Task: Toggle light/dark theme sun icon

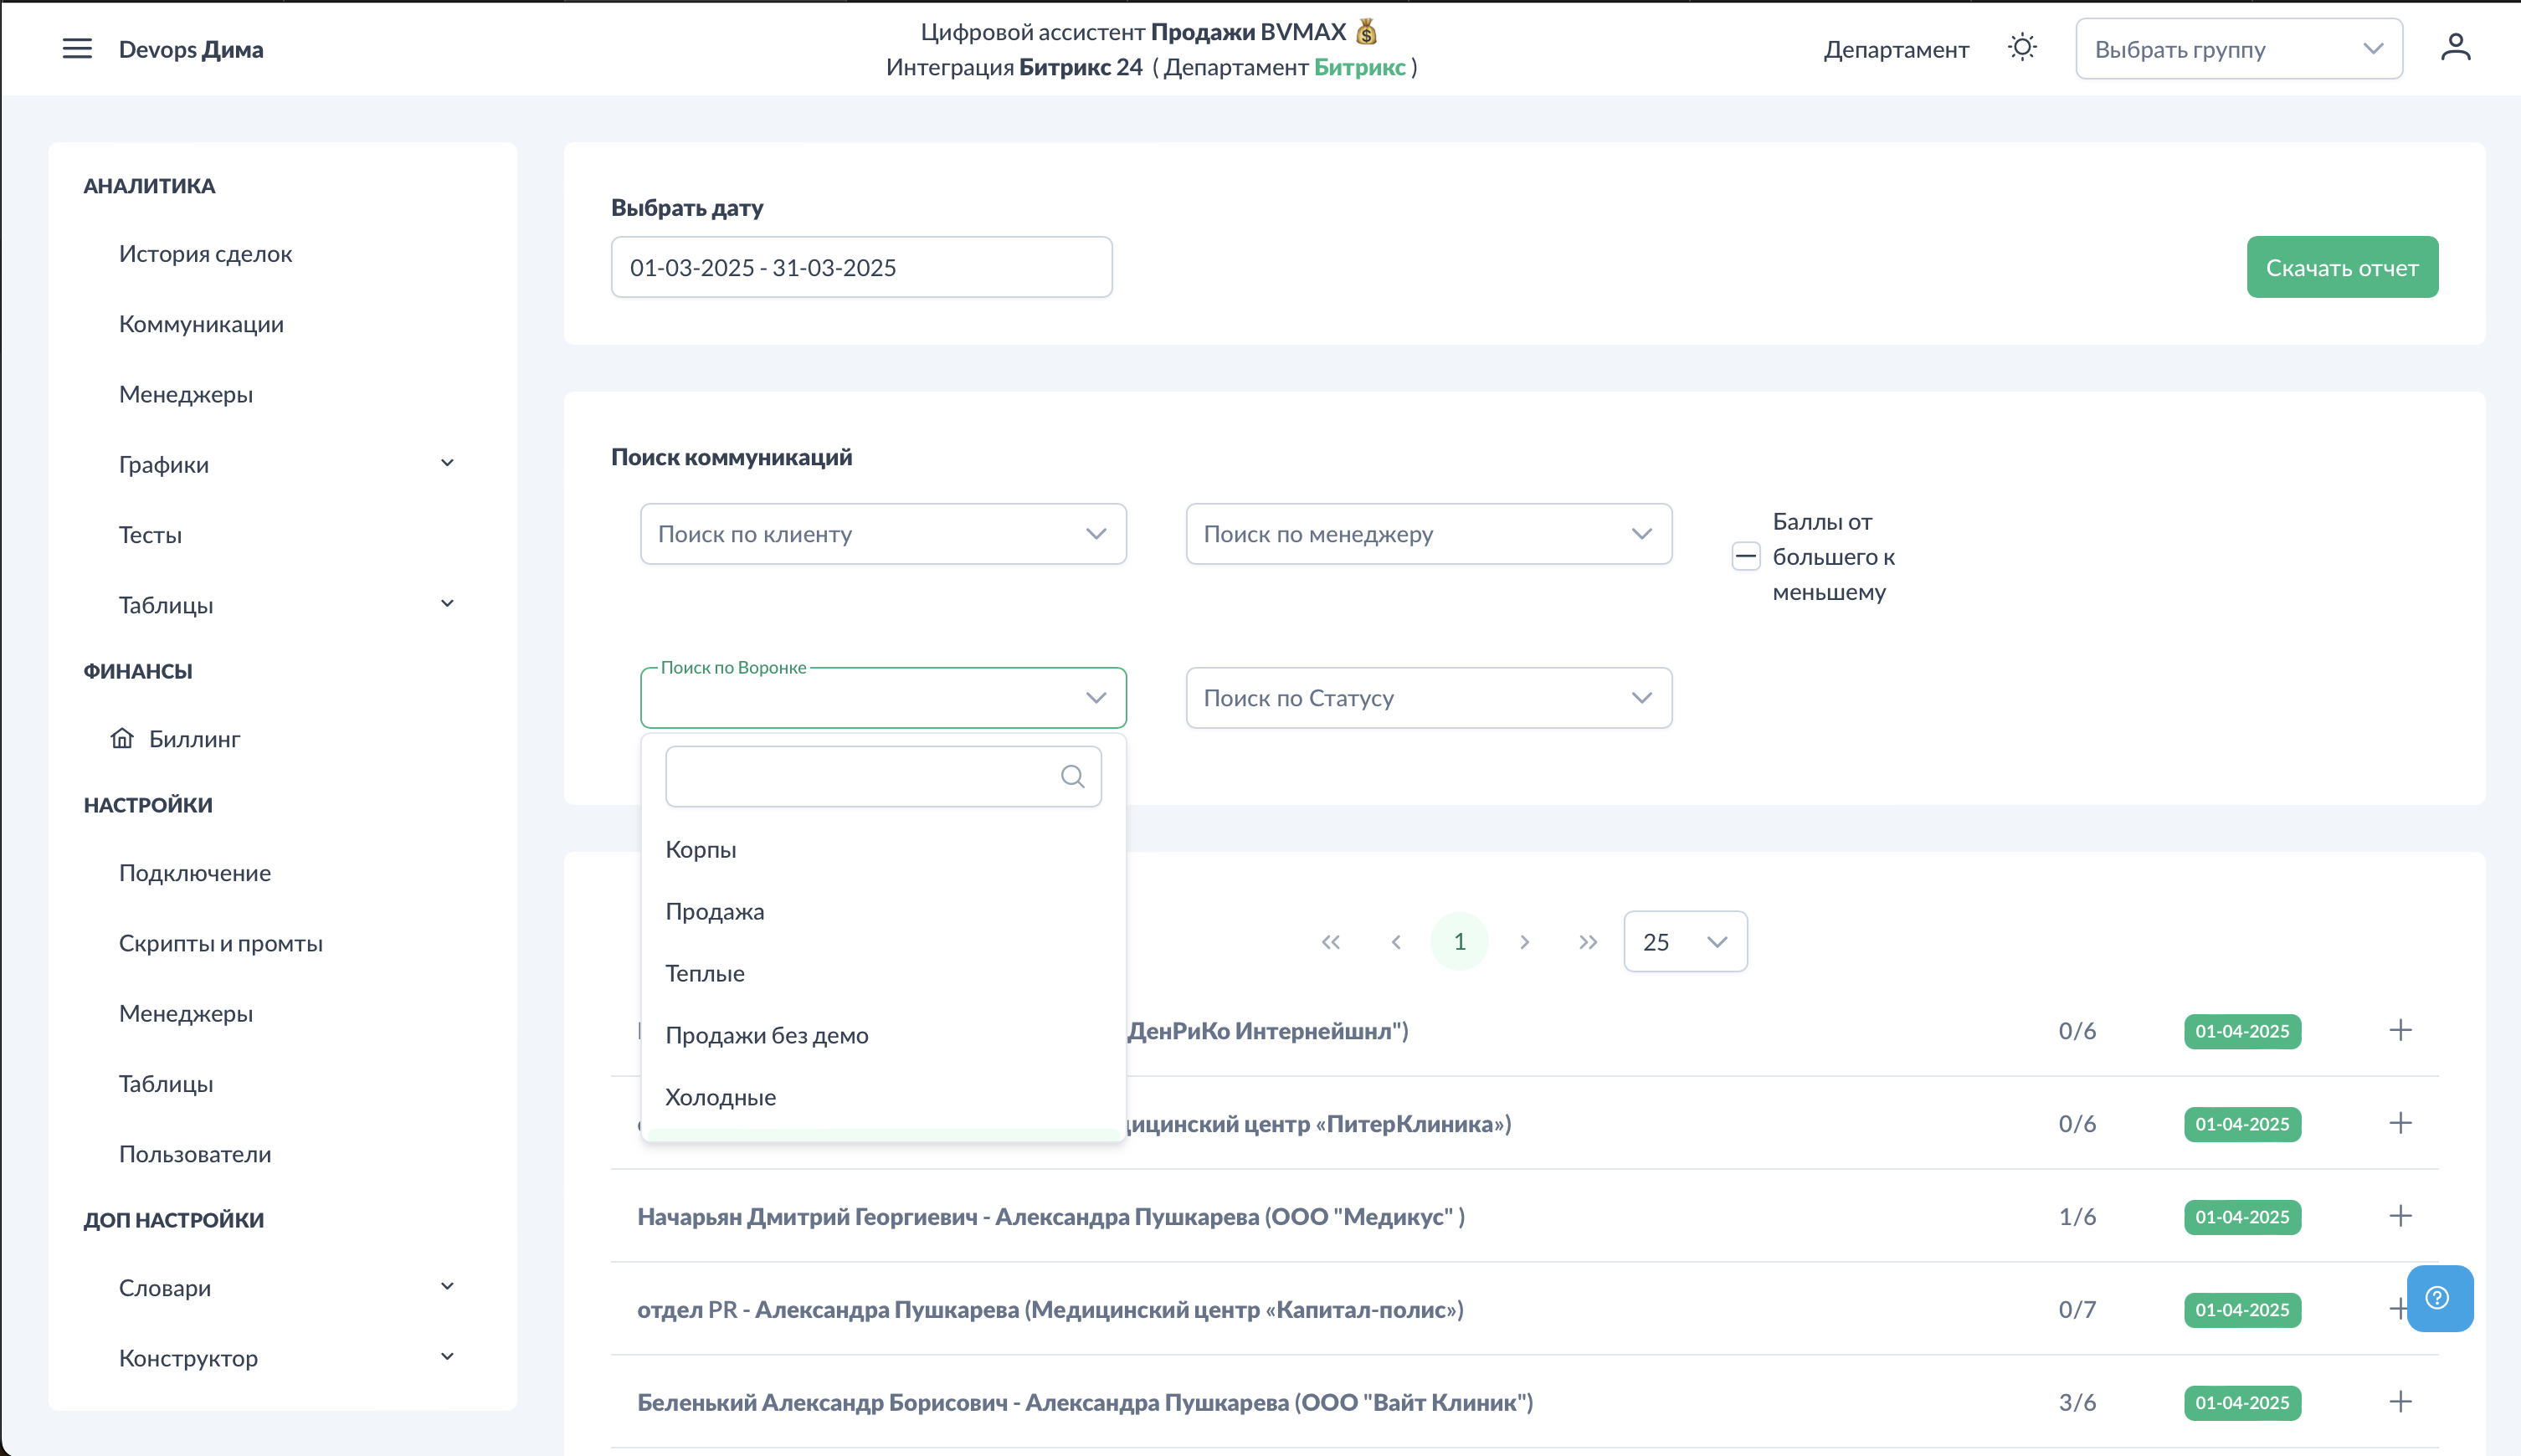Action: click(x=2021, y=48)
